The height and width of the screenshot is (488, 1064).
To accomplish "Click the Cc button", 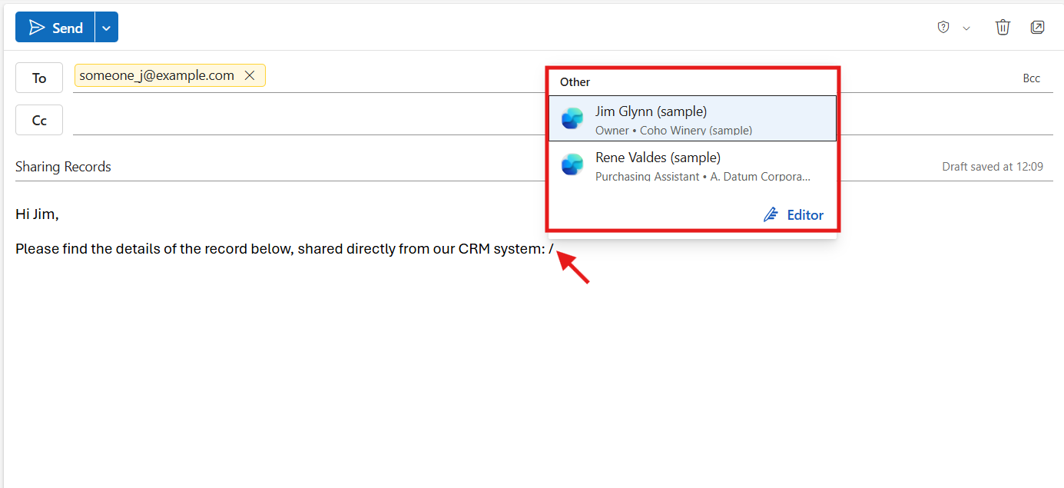I will point(39,121).
